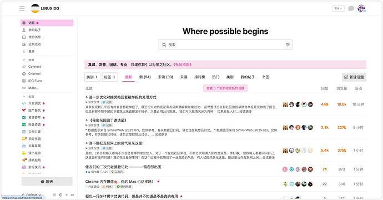Click the 227k view count
Screen dimensions: 383x200
click(342, 127)
